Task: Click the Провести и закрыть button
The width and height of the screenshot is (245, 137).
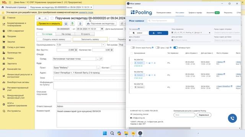Action: (49, 24)
